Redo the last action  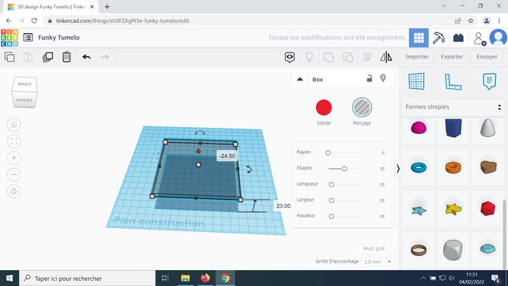point(105,57)
